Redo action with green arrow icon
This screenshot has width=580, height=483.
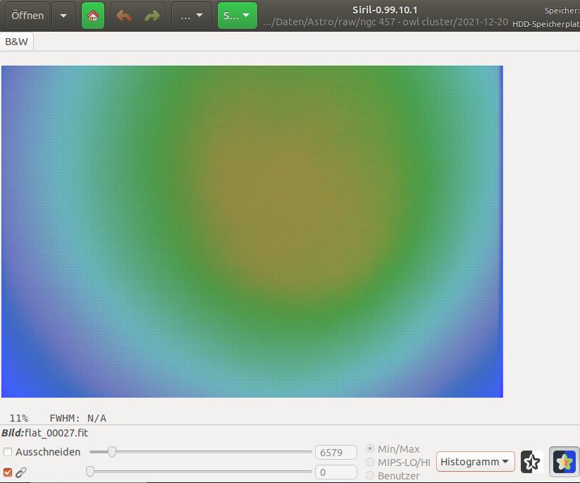point(152,16)
